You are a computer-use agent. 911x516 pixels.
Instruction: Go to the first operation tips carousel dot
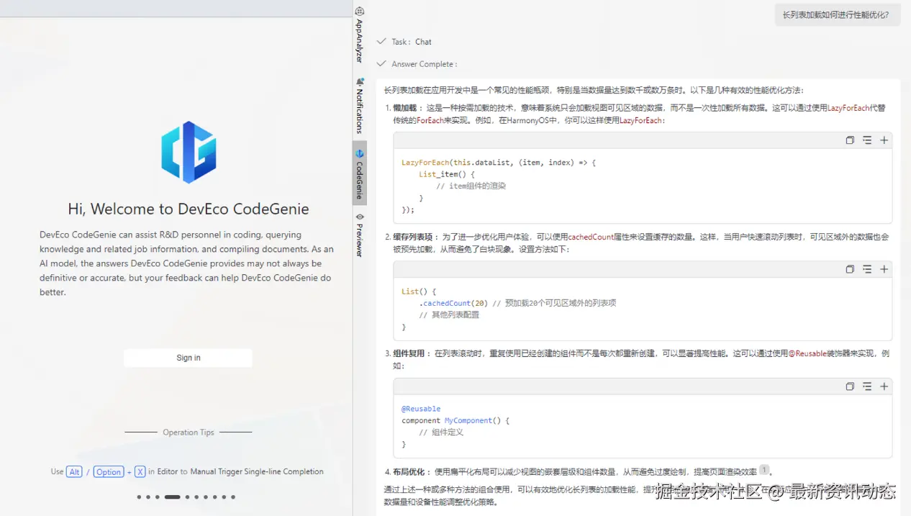pos(139,497)
